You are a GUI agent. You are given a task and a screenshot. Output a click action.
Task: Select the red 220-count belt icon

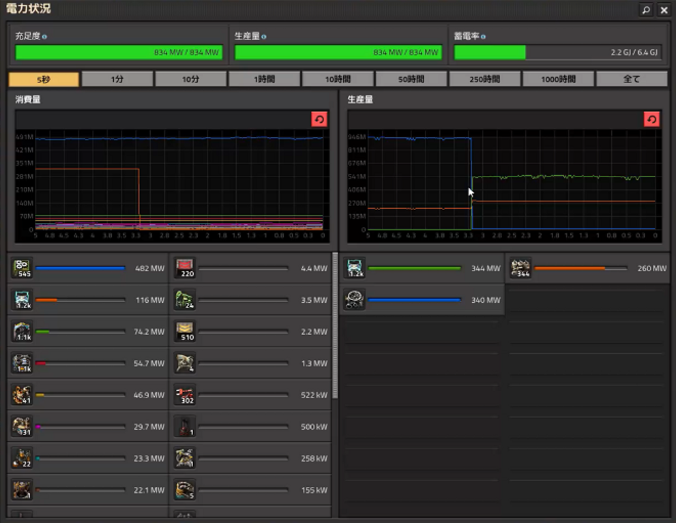pyautogui.click(x=185, y=268)
